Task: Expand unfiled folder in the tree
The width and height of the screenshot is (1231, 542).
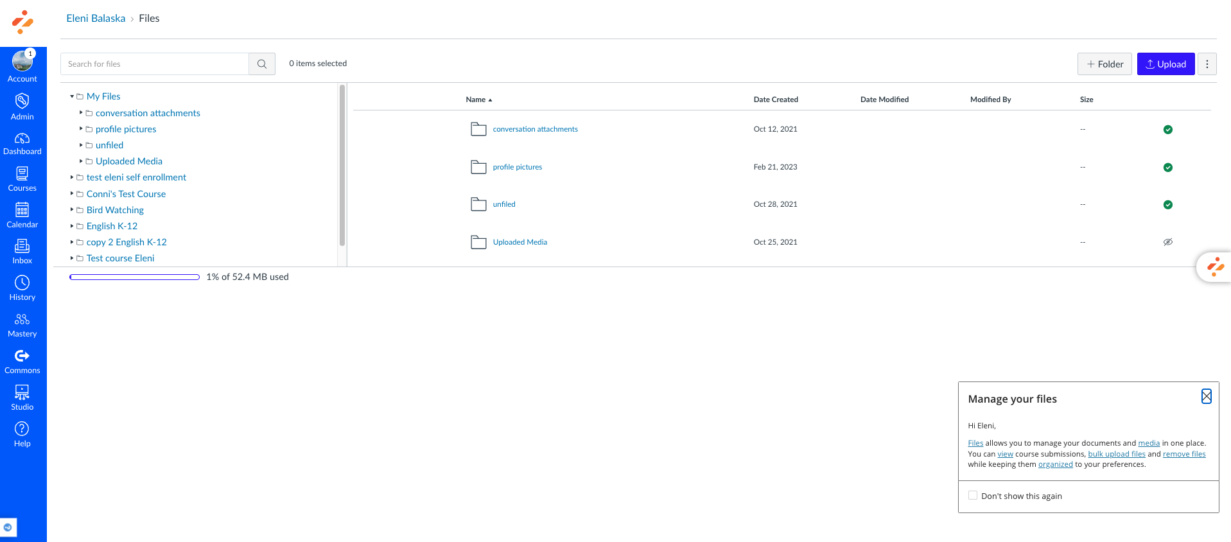Action: coord(81,145)
